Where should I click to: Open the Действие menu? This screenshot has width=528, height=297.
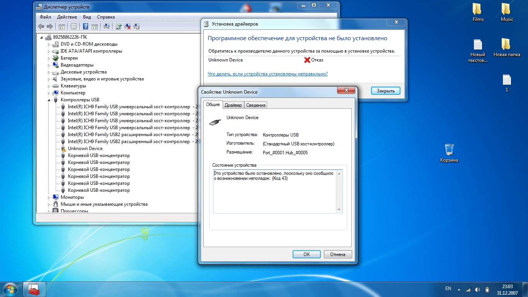tap(67, 17)
